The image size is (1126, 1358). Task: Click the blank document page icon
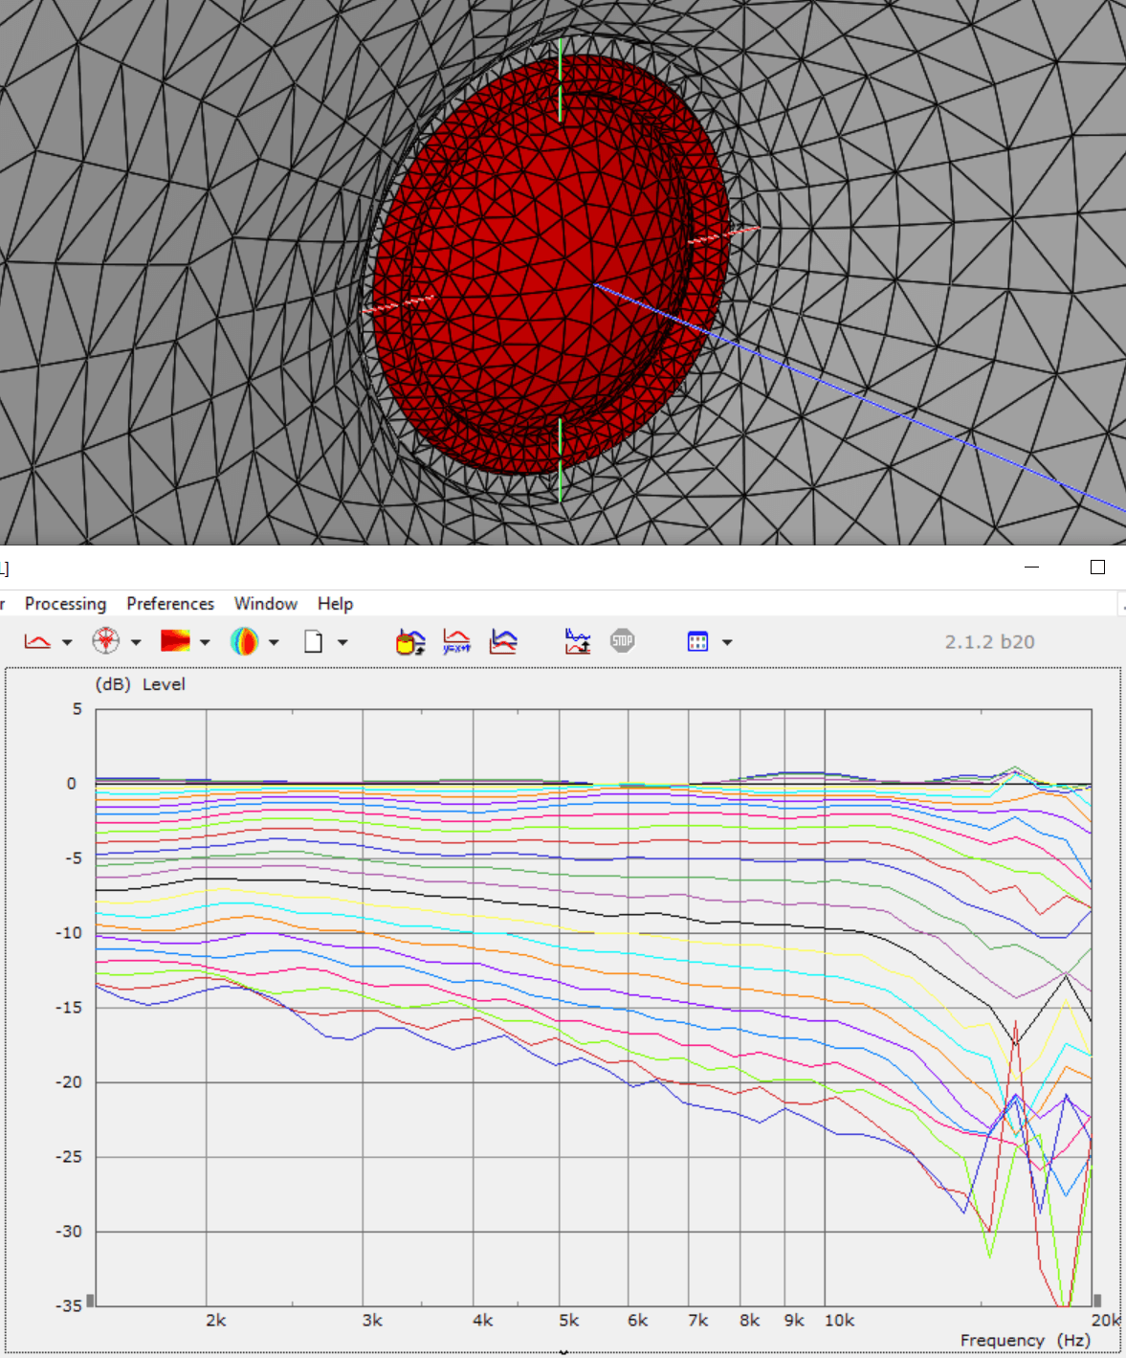pyautogui.click(x=313, y=641)
